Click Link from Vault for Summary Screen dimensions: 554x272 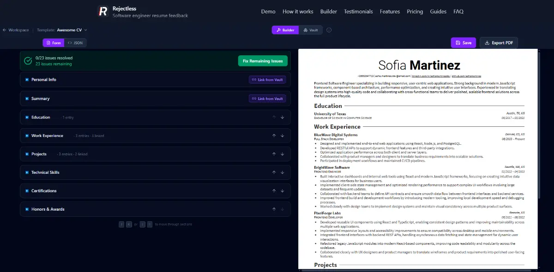(267, 99)
